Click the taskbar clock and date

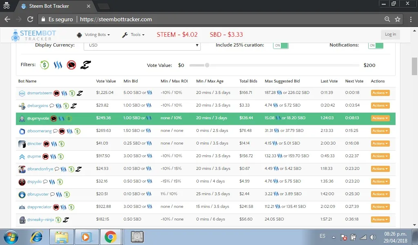click(395, 237)
